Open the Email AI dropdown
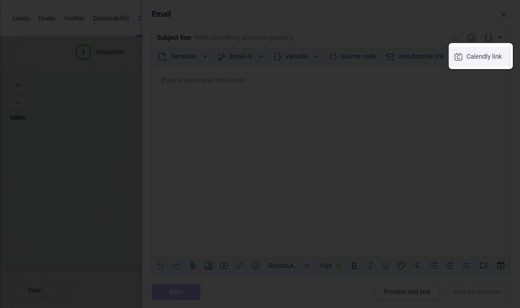 point(241,57)
